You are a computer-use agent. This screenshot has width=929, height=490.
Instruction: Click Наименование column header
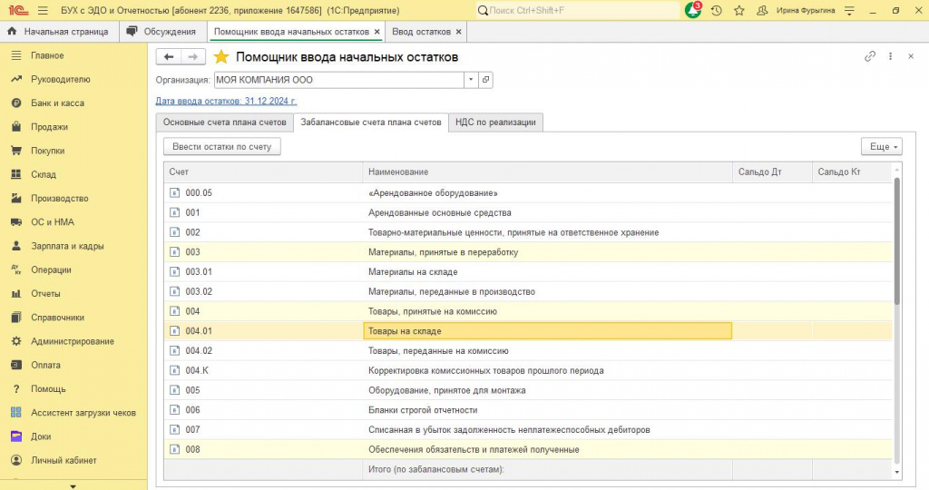pos(547,171)
